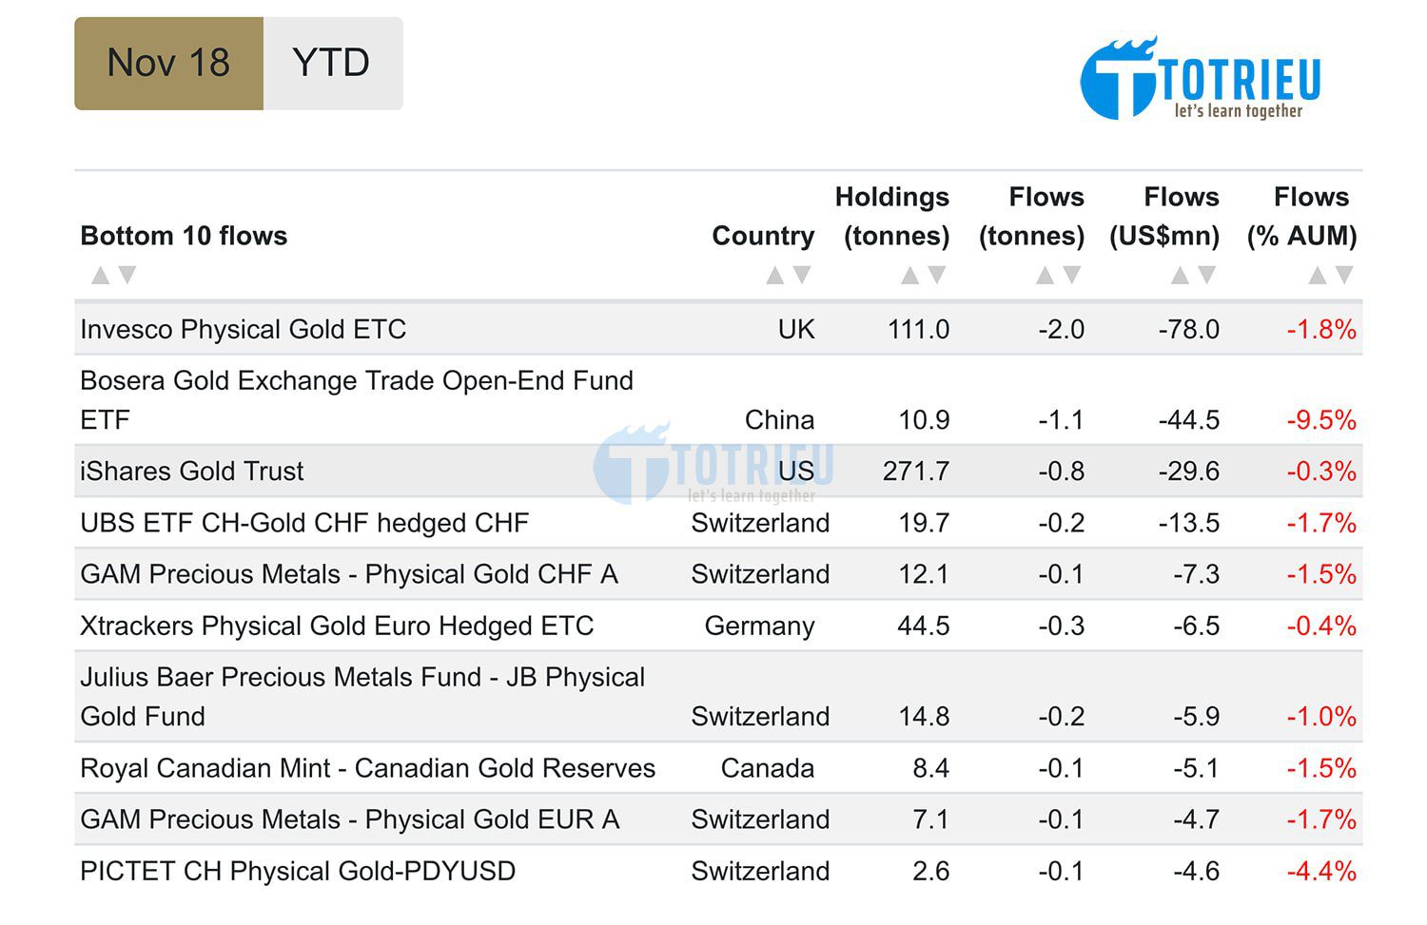1427x925 pixels.
Task: Sort Bottom 10 flows column descending
Action: point(127,275)
